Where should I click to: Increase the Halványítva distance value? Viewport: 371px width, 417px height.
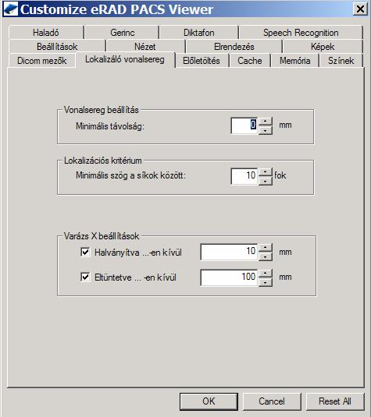(x=266, y=247)
